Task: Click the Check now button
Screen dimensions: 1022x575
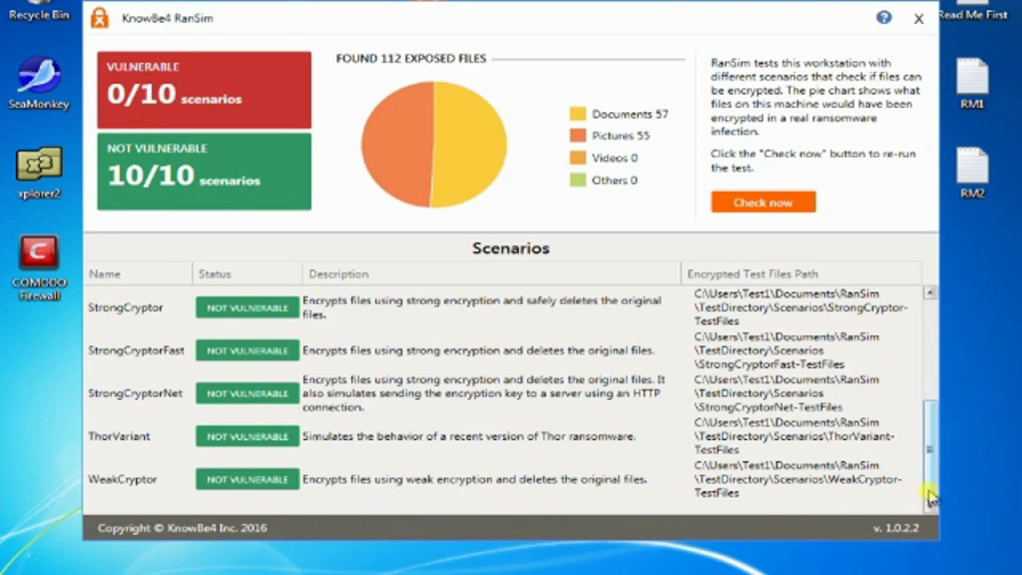Action: pyautogui.click(x=763, y=202)
